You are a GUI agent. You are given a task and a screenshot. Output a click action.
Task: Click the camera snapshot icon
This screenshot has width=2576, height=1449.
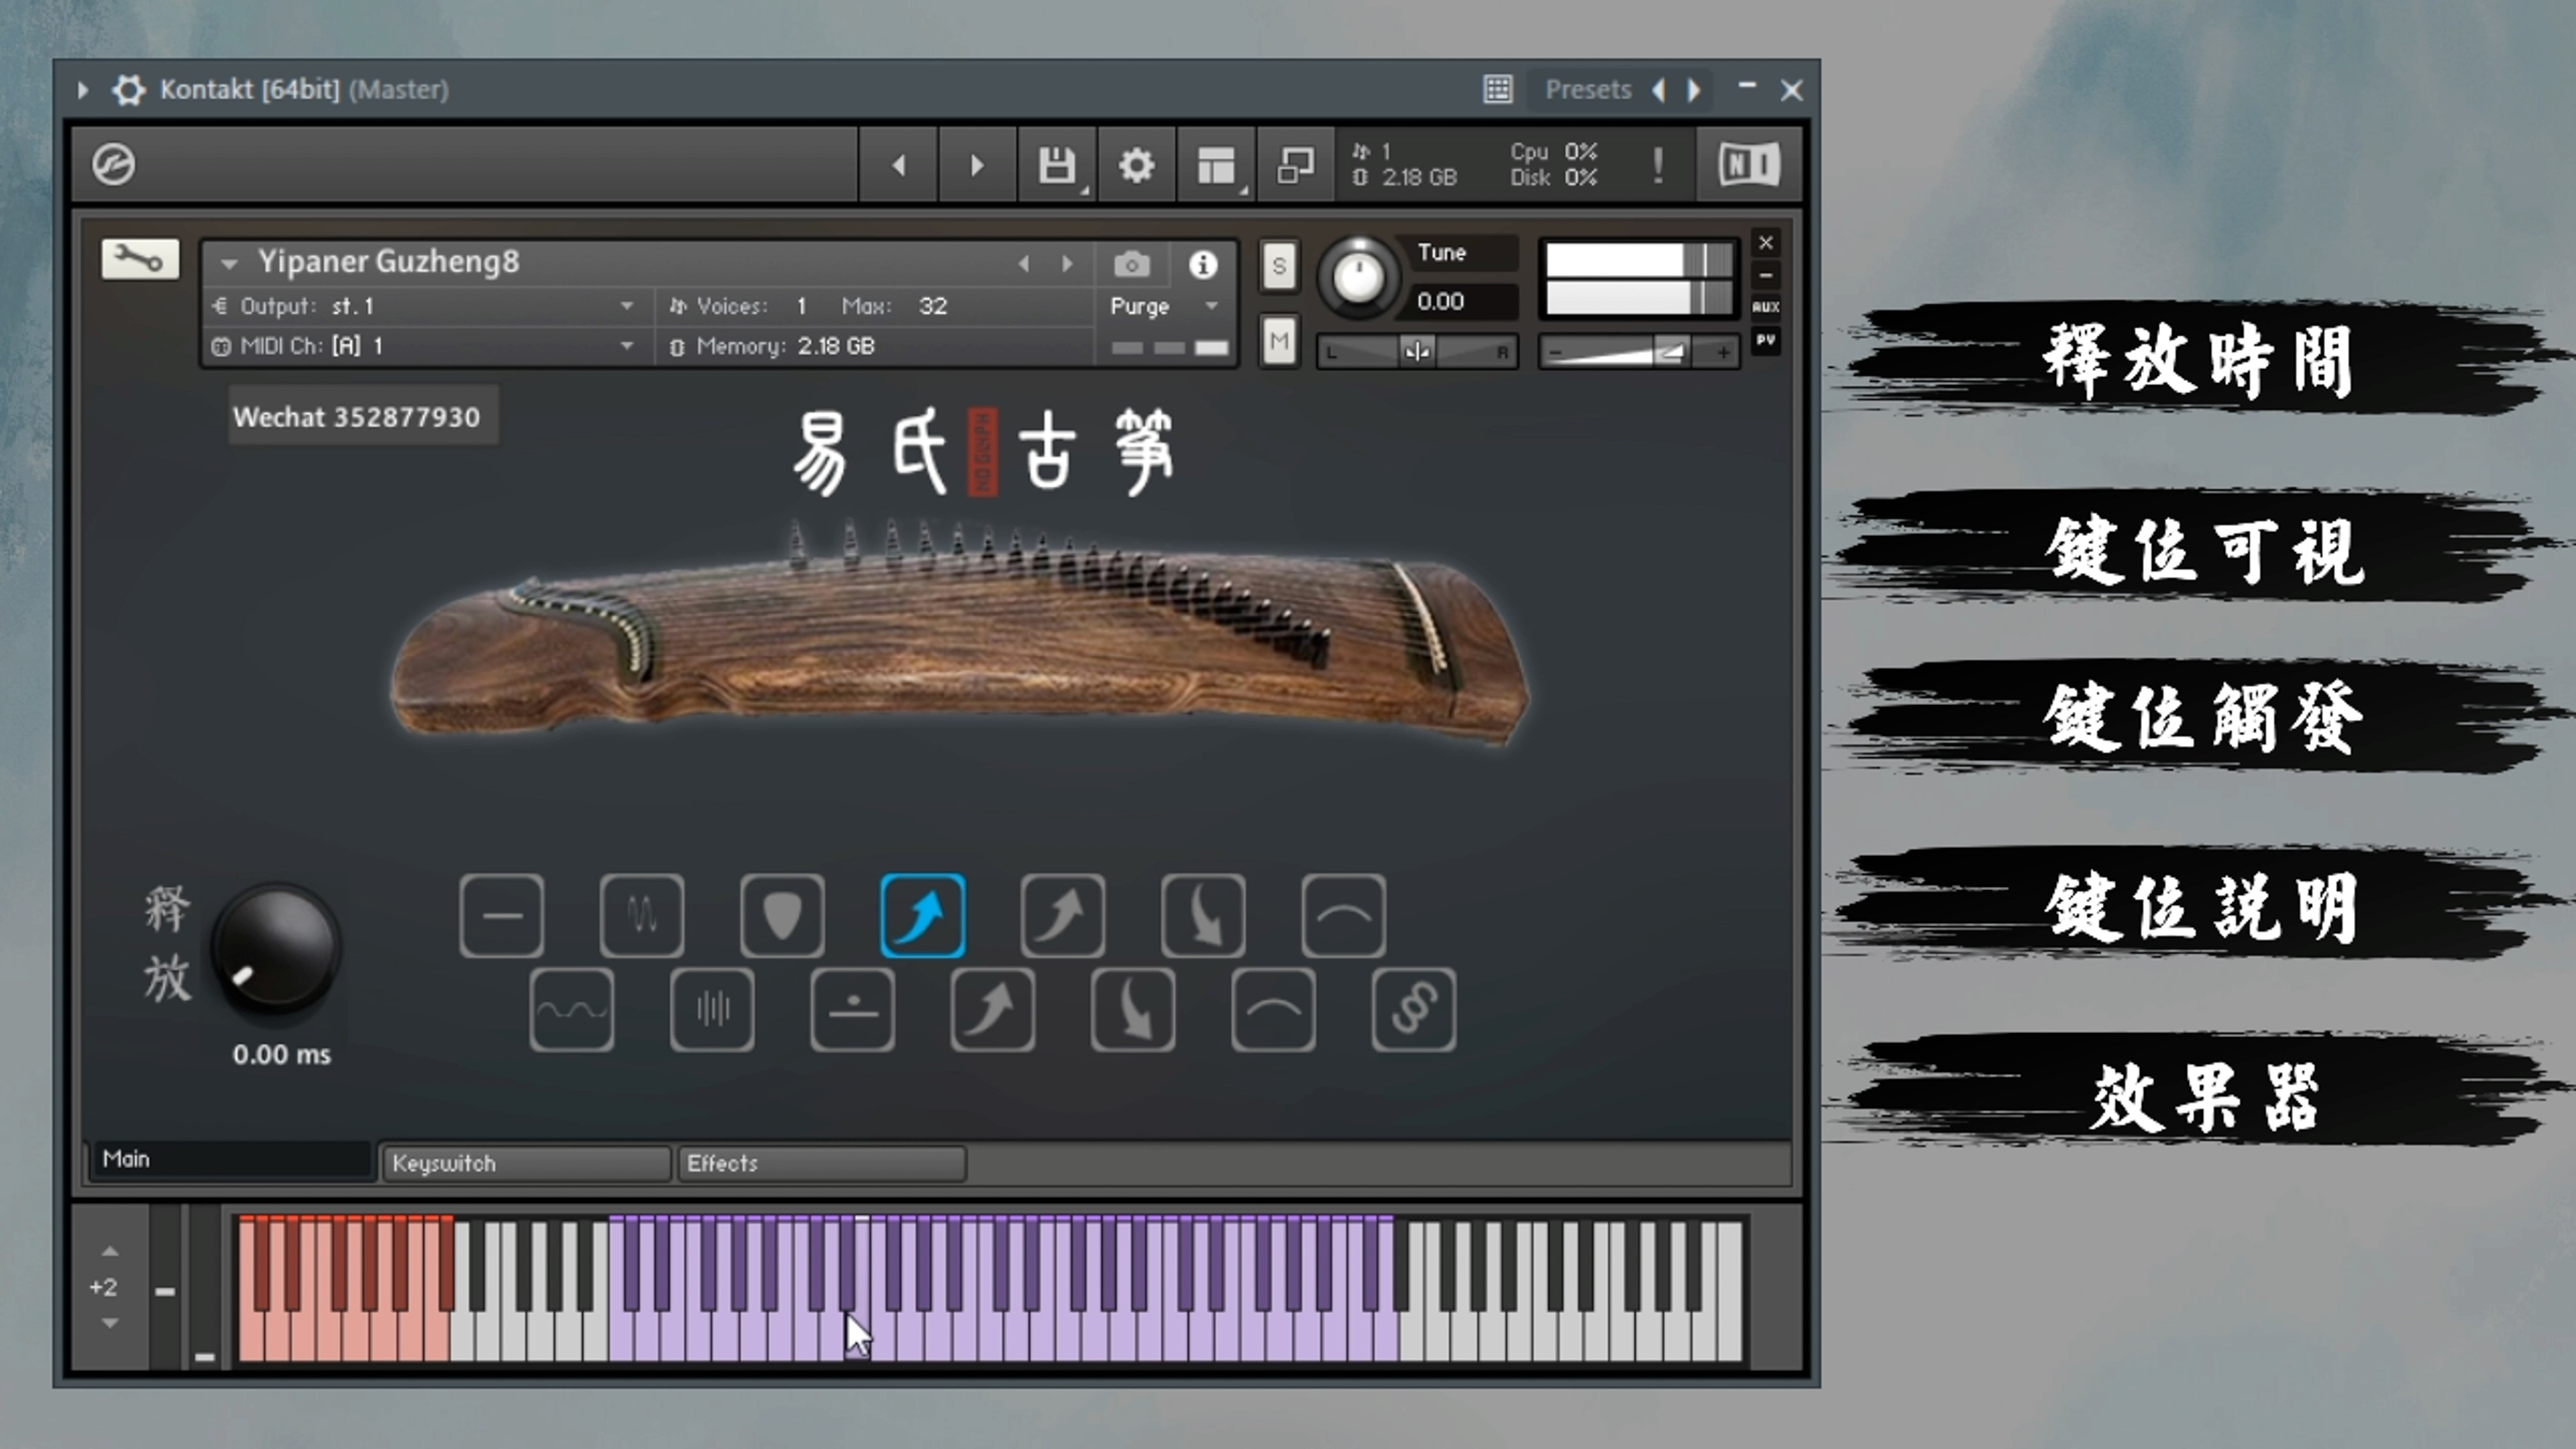pyautogui.click(x=1131, y=264)
